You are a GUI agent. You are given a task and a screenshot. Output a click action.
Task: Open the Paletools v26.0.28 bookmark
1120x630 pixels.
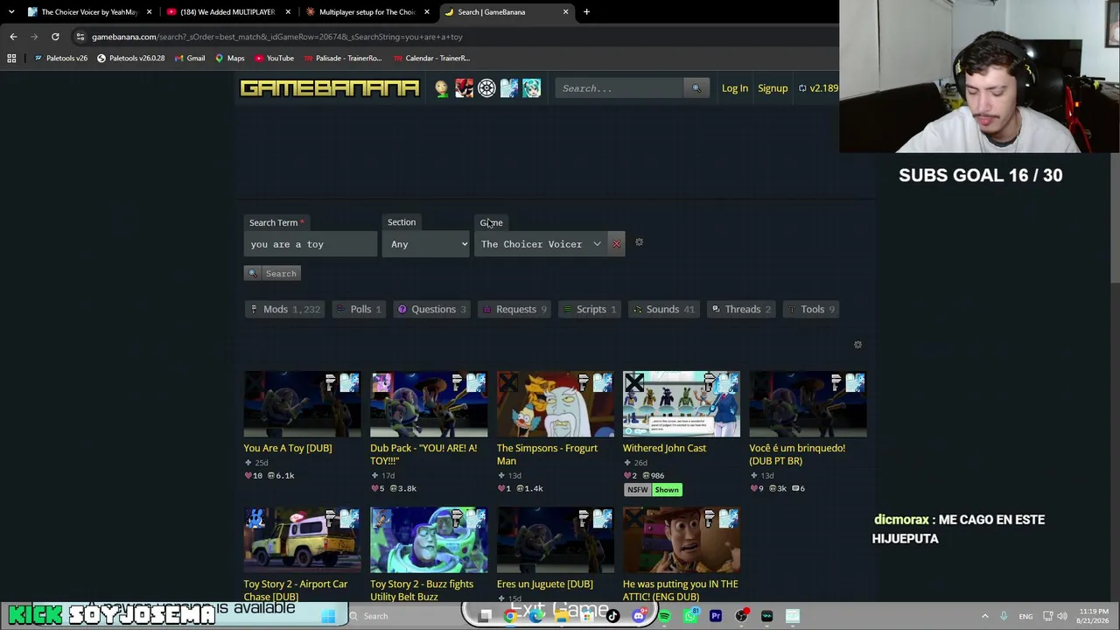[130, 59]
